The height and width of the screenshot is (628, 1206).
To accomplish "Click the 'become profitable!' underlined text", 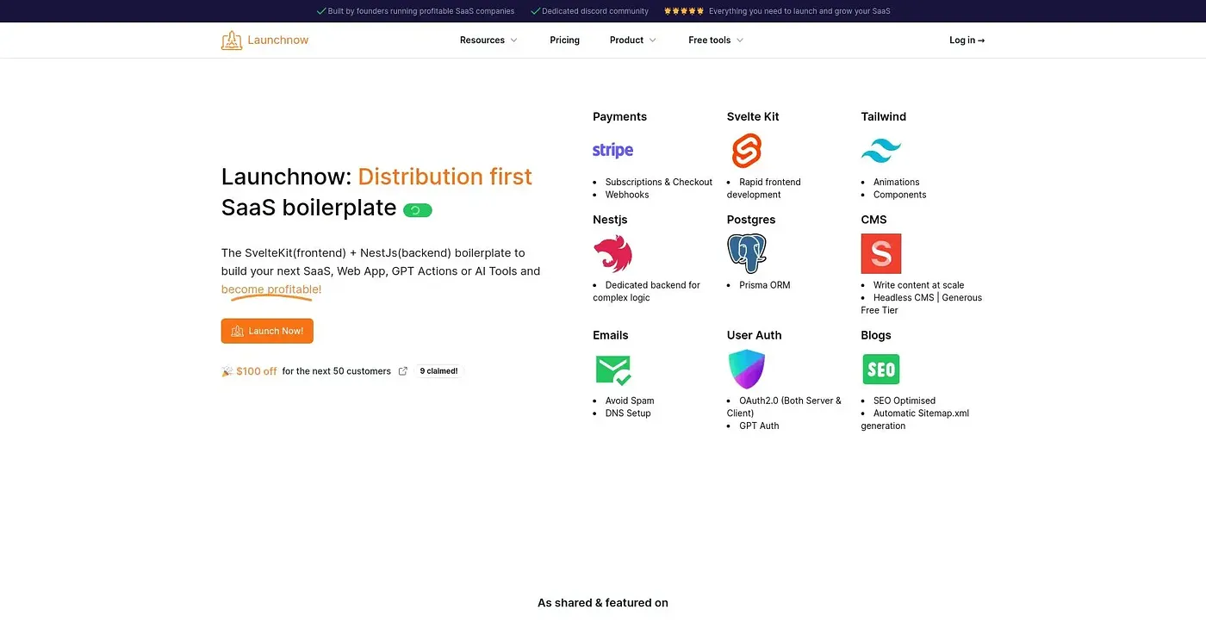I will (x=271, y=289).
